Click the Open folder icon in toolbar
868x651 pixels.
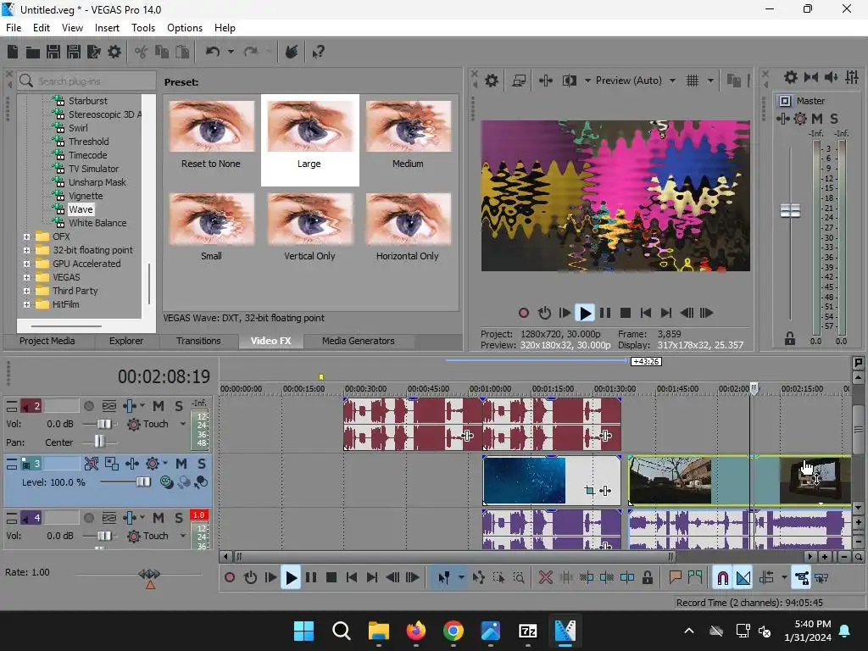(x=33, y=52)
